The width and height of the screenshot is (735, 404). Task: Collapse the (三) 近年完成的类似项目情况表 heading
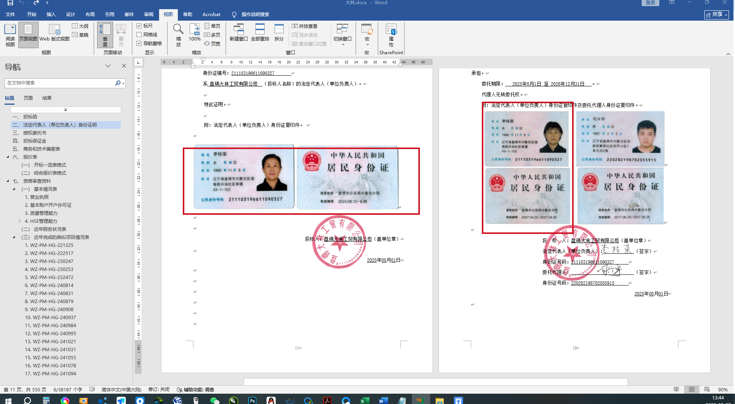(x=14, y=237)
